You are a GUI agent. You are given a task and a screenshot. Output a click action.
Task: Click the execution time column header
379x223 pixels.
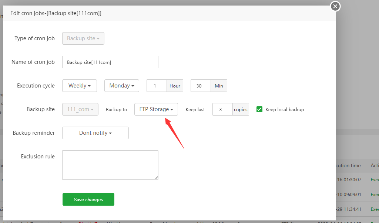[x=348, y=165]
